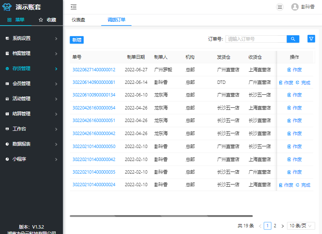Click the 发货仓 column header
The width and height of the screenshot is (322, 234).
point(223,57)
